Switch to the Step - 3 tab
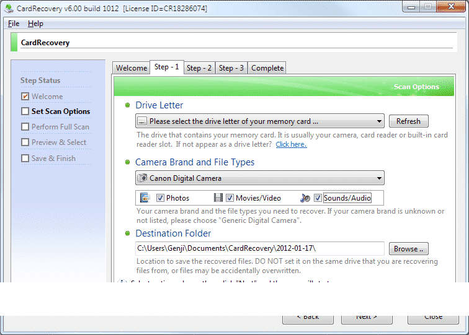This screenshot has width=469, height=335. point(231,68)
